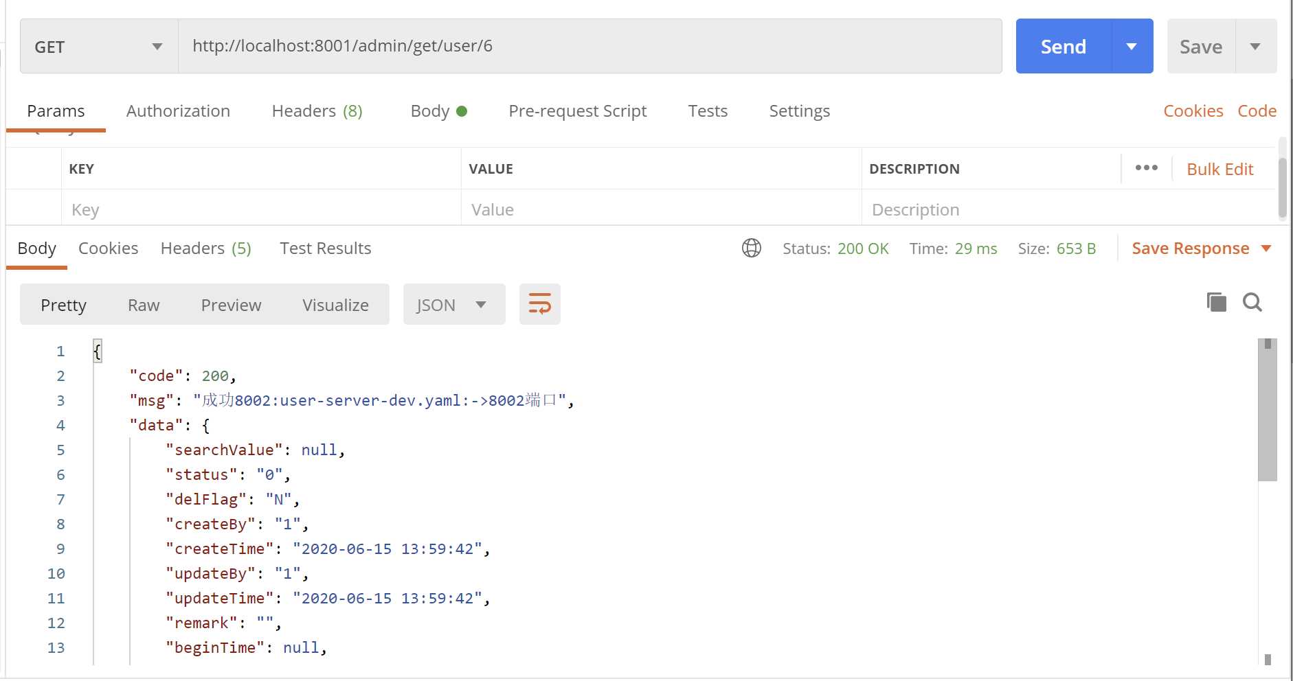This screenshot has height=681, width=1293.
Task: Select the response Cookies tab
Action: tap(108, 249)
